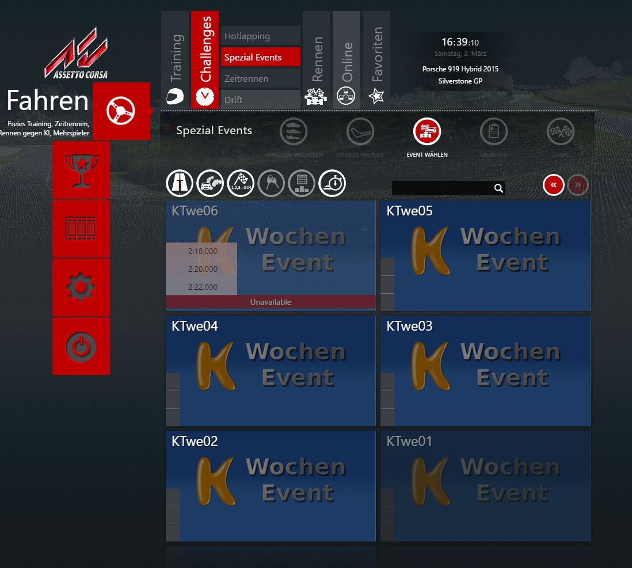Click the magnifier search icon
The height and width of the screenshot is (568, 632).
coord(498,188)
